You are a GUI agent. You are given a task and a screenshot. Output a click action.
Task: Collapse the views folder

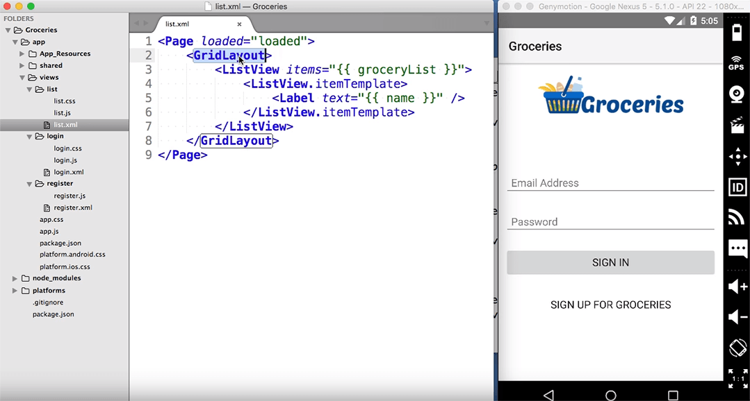[x=22, y=77]
